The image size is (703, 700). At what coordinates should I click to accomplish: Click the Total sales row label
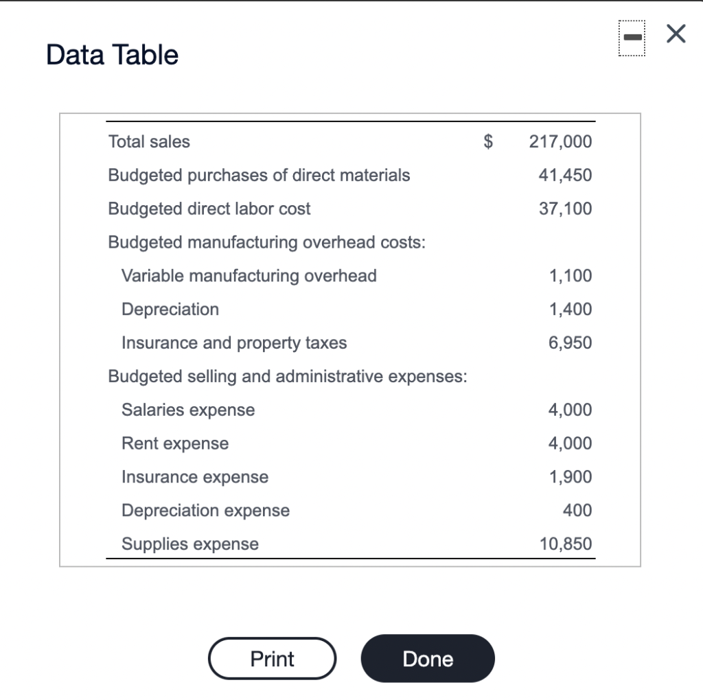pyautogui.click(x=148, y=141)
